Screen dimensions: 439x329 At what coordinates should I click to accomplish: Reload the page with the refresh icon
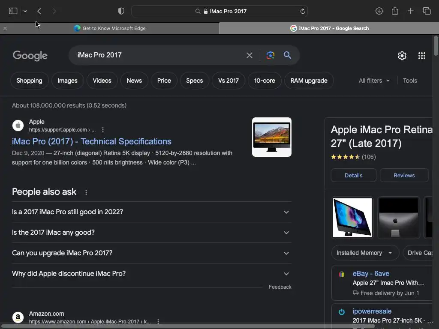coord(302,11)
